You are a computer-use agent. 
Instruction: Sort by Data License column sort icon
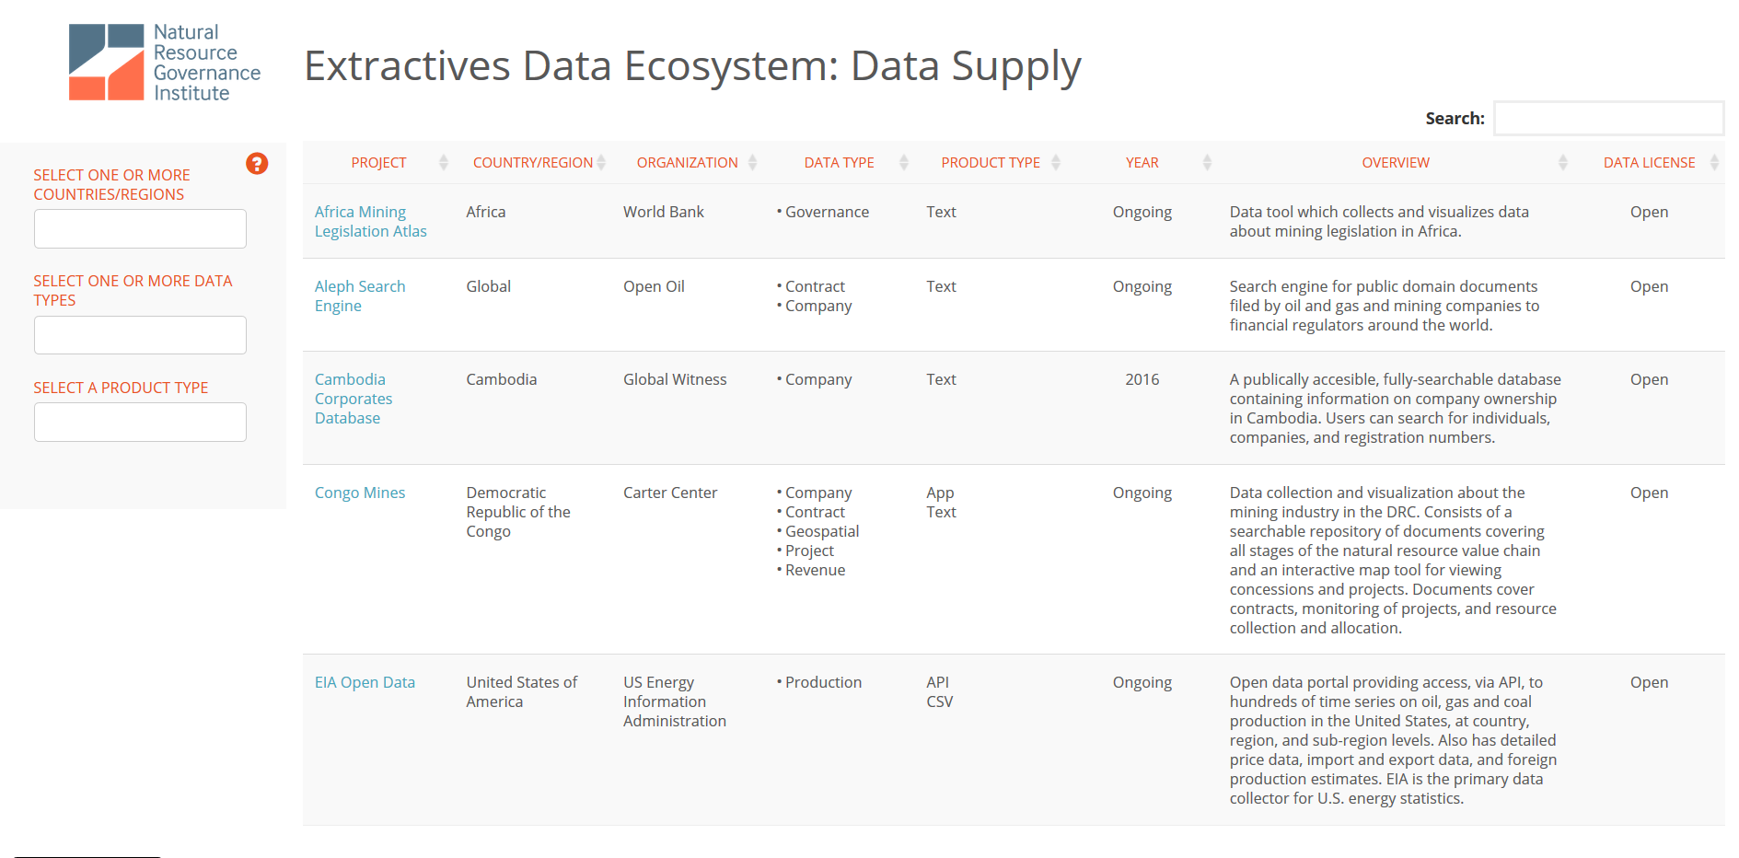pos(1714,163)
